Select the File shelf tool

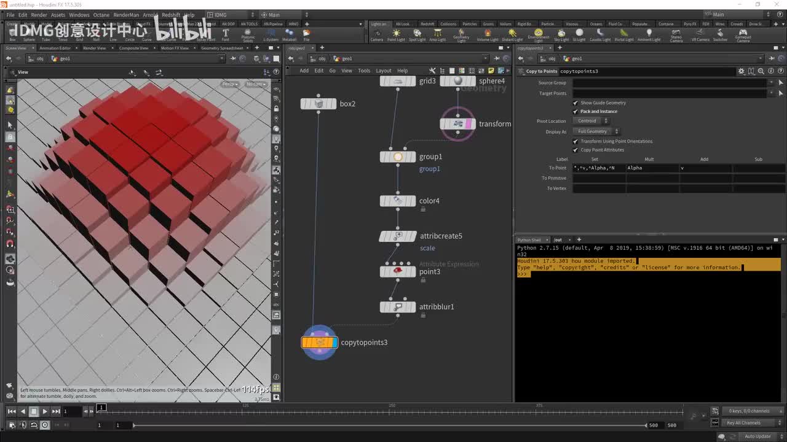pos(306,34)
